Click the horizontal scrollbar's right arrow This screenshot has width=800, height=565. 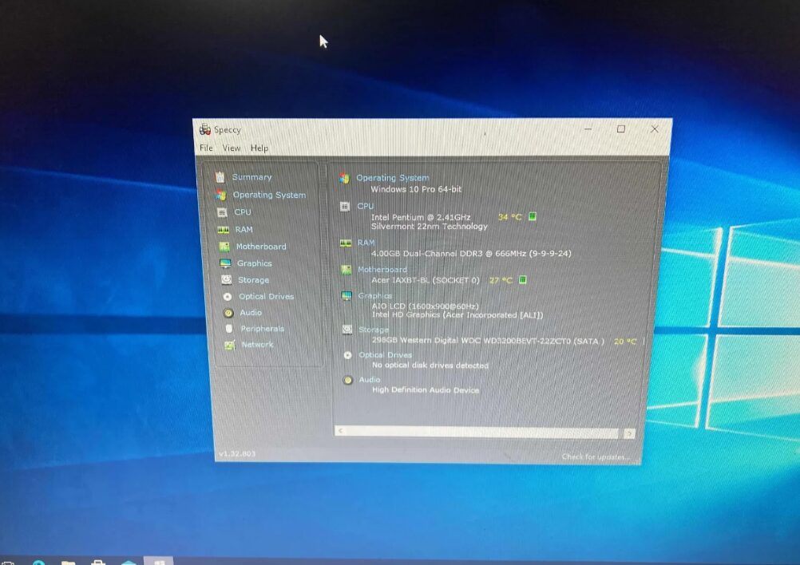click(630, 434)
